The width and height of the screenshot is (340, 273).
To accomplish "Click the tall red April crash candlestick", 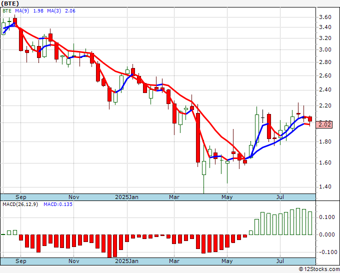I will point(198,137).
